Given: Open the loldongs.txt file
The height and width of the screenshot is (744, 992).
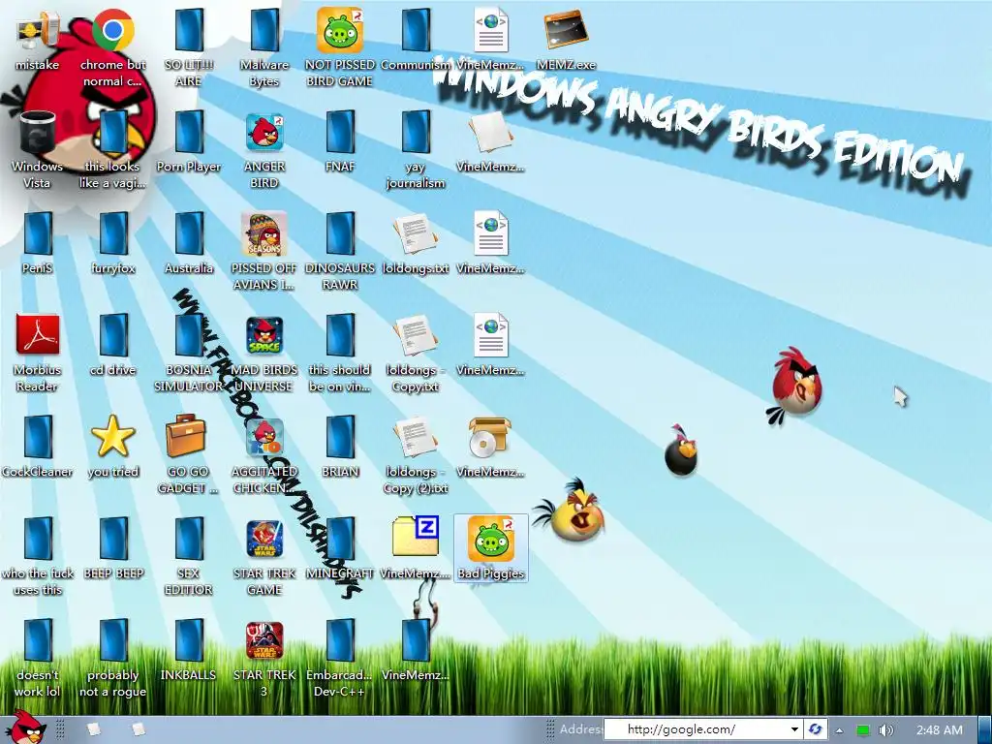Looking at the screenshot, I should click(416, 244).
